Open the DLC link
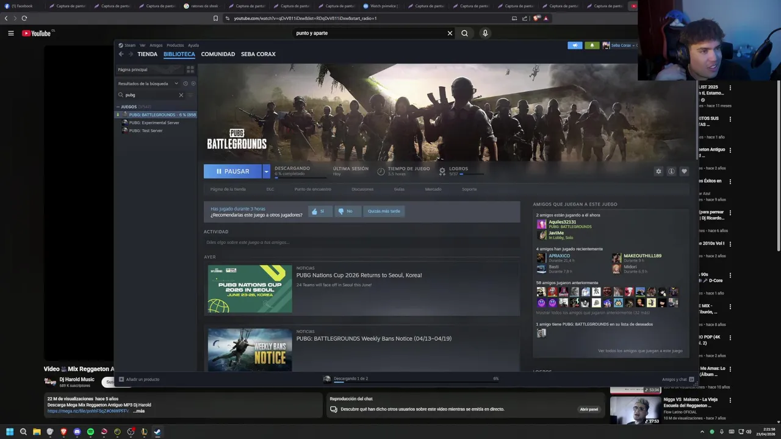The height and width of the screenshot is (439, 781). coord(270,189)
